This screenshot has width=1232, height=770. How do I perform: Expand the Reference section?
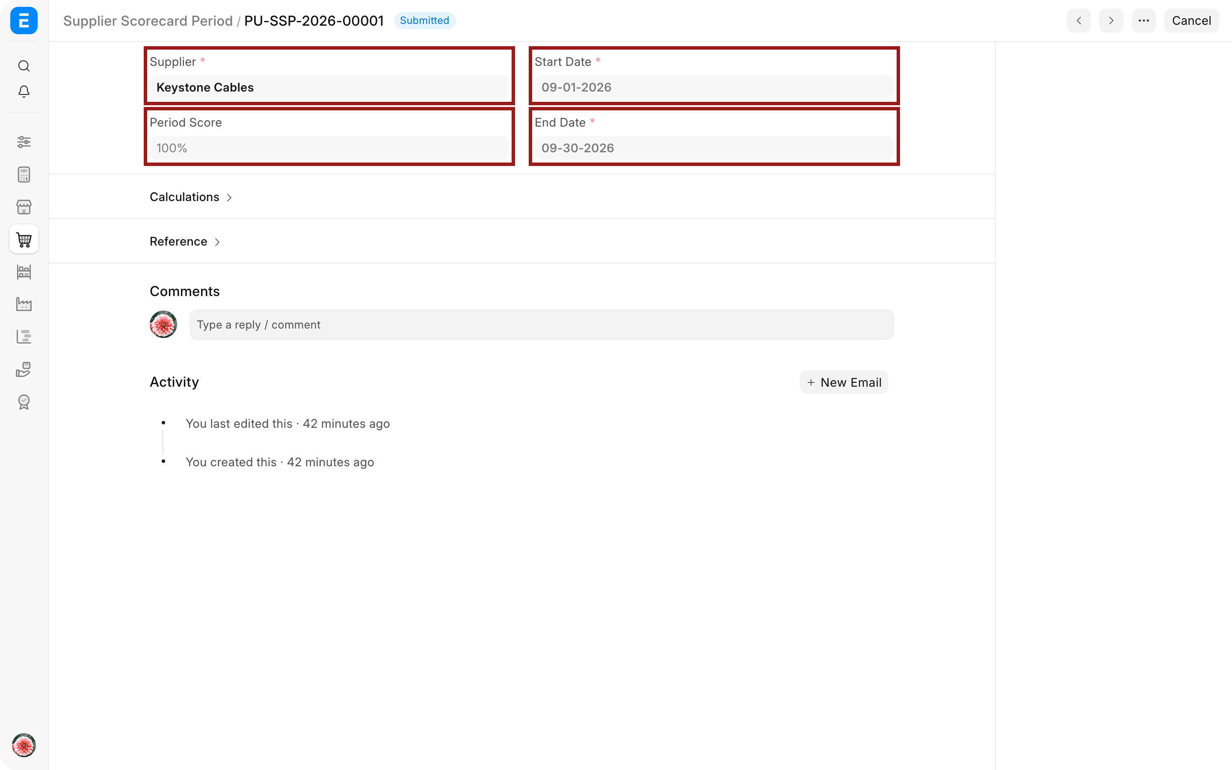(185, 241)
